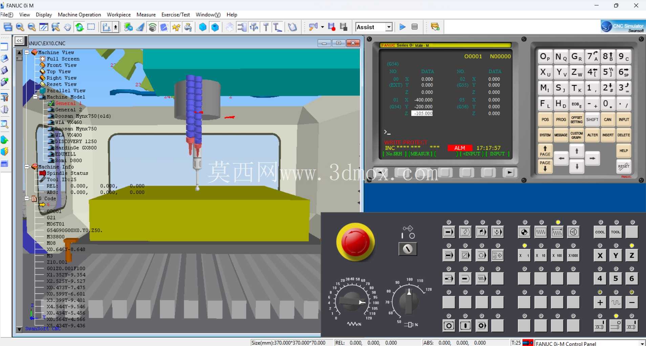The width and height of the screenshot is (646, 346).
Task: Open the dropdown arrow beside the axis icon
Action: click(x=115, y=27)
